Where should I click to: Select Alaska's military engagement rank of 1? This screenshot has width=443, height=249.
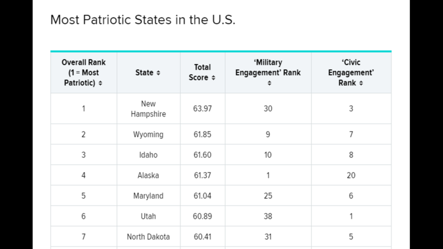click(x=268, y=175)
